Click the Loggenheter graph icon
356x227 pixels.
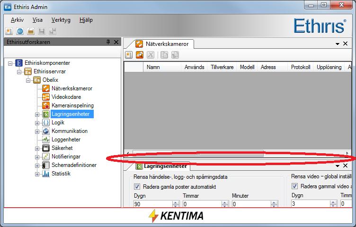(46, 140)
